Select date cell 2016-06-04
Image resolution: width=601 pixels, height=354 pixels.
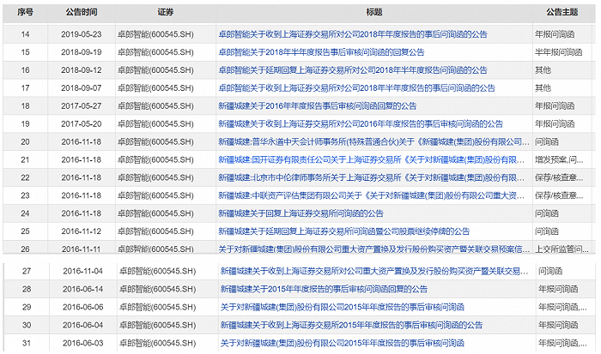[x=82, y=325]
